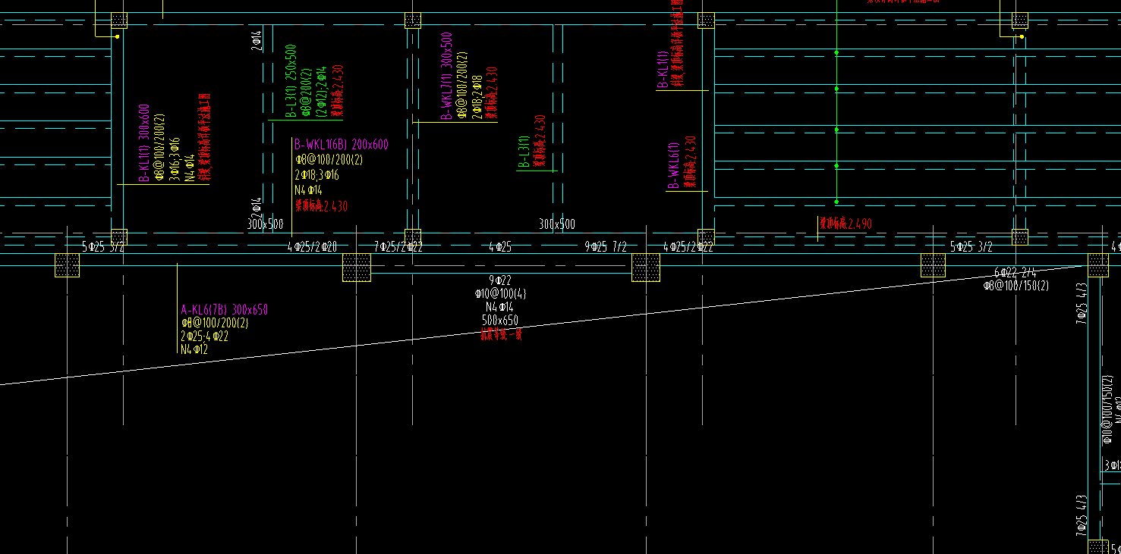Select the Φ10@100(4) stirrup text

pos(500,293)
